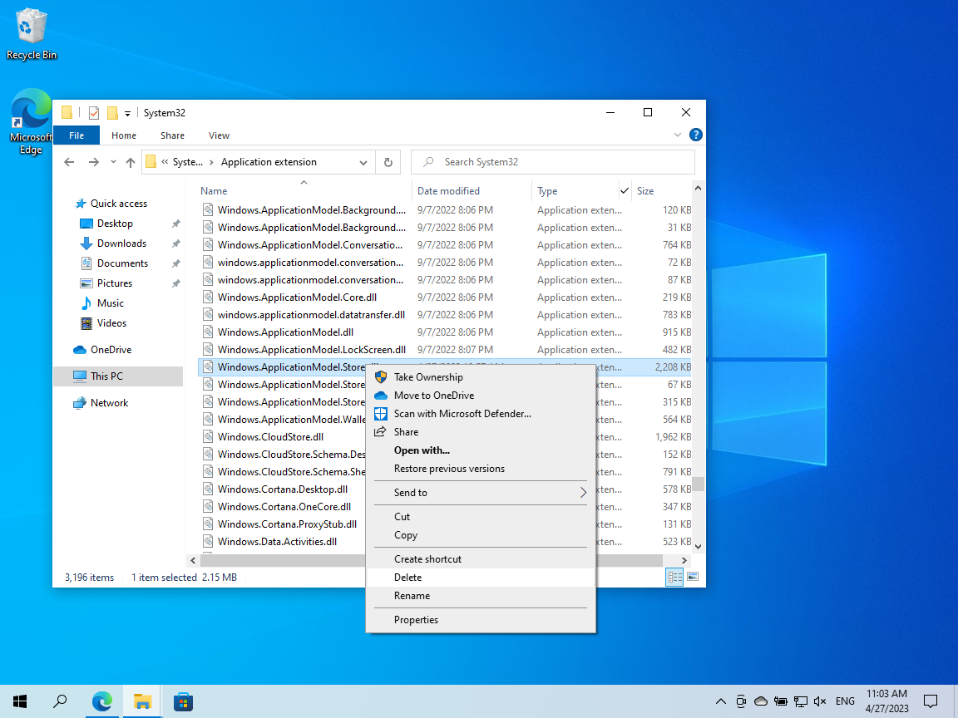
Task: Open taskbar Search
Action: pyautogui.click(x=60, y=701)
